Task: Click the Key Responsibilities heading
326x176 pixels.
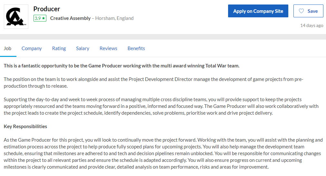Action: pyautogui.click(x=25, y=127)
